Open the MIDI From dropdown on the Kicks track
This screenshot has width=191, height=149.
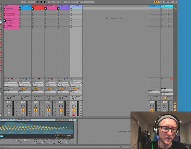click(25, 83)
